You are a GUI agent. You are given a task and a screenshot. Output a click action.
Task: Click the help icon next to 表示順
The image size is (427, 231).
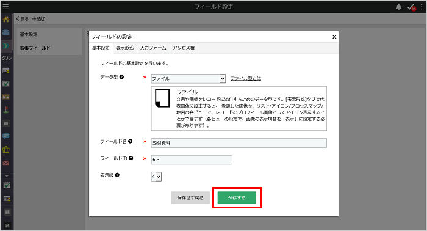click(117, 175)
